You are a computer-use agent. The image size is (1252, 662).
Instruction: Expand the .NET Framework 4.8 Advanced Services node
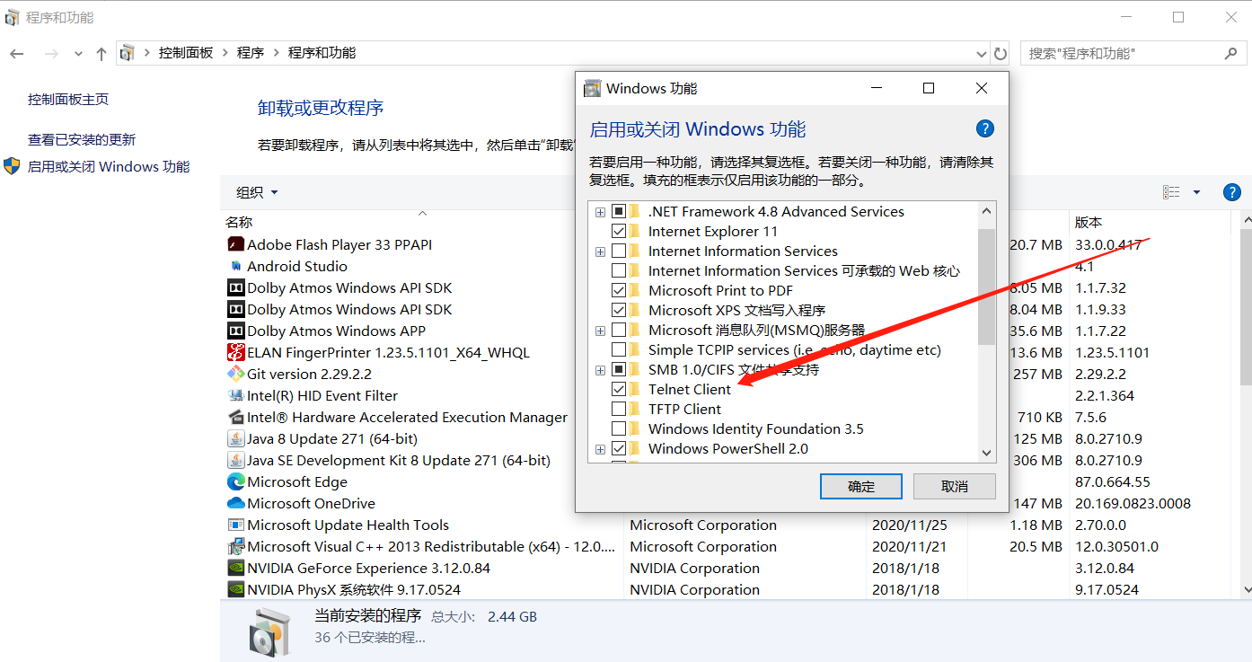(x=600, y=212)
